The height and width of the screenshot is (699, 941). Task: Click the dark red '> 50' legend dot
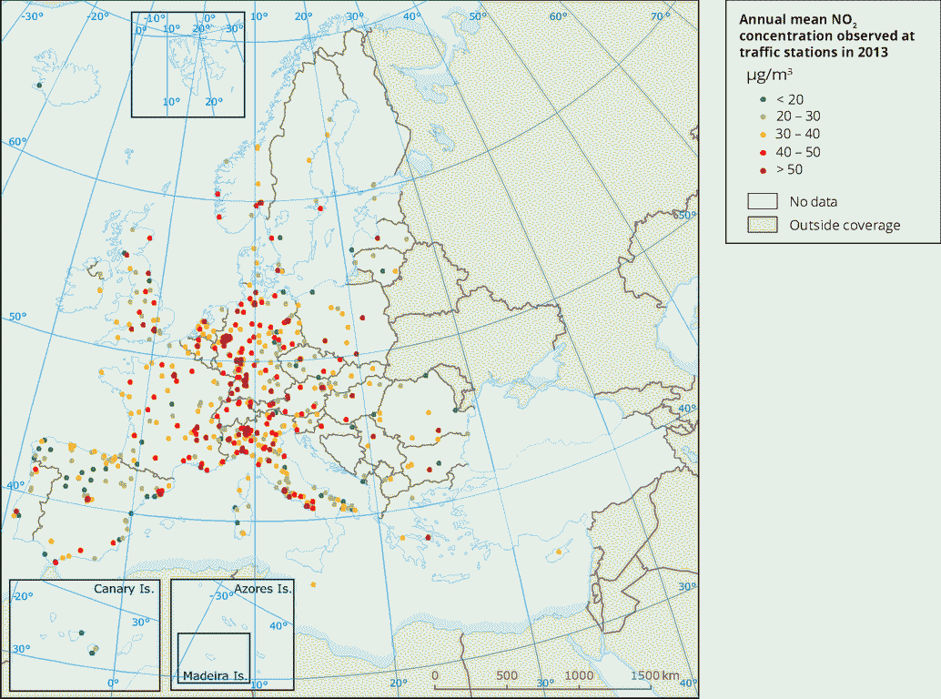point(761,169)
